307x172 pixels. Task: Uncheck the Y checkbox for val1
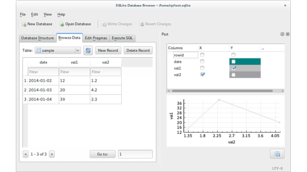point(234,68)
